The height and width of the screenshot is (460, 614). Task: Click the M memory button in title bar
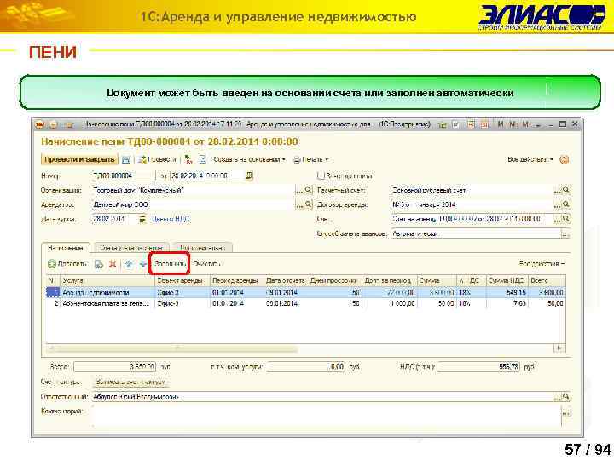click(x=501, y=124)
